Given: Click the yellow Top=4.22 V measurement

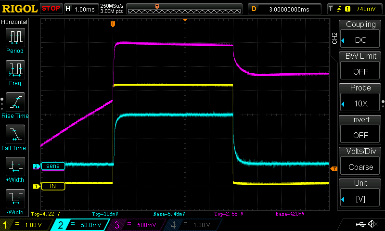Looking at the screenshot, I should pyautogui.click(x=46, y=214).
